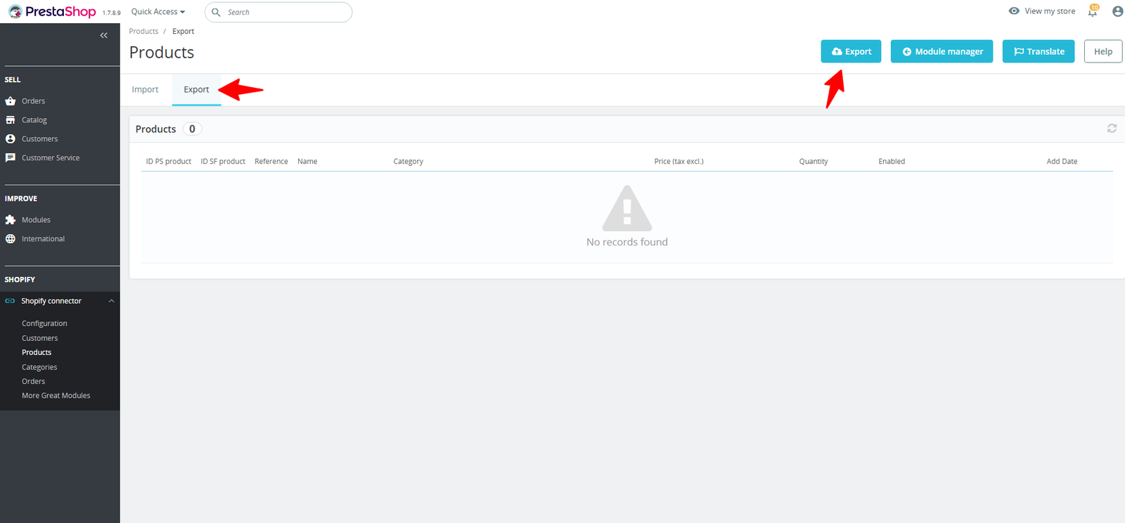The width and height of the screenshot is (1125, 523).
Task: Open the Module manager
Action: [942, 51]
